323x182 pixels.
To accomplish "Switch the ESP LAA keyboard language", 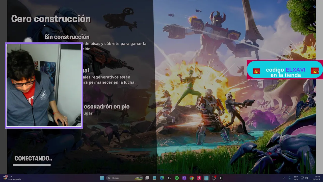I will coord(296,178).
